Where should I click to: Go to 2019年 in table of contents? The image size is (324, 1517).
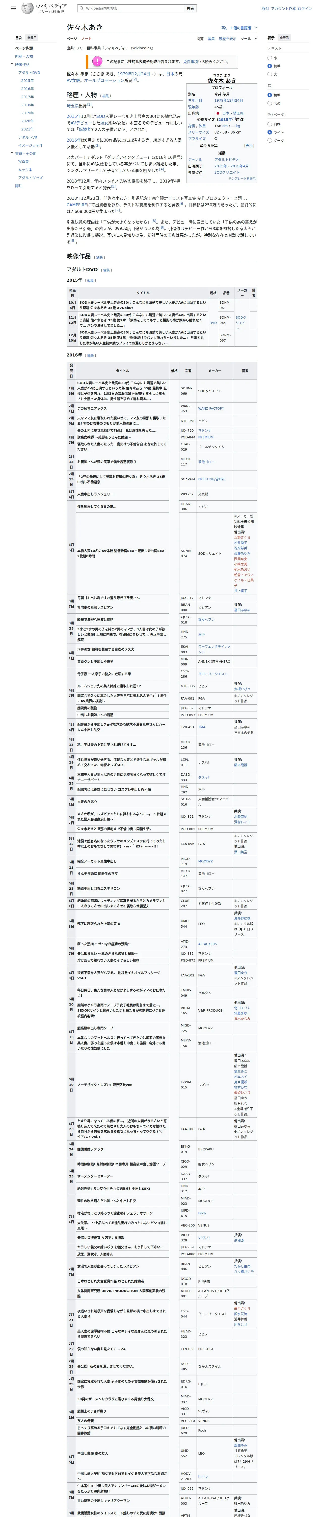point(27,113)
